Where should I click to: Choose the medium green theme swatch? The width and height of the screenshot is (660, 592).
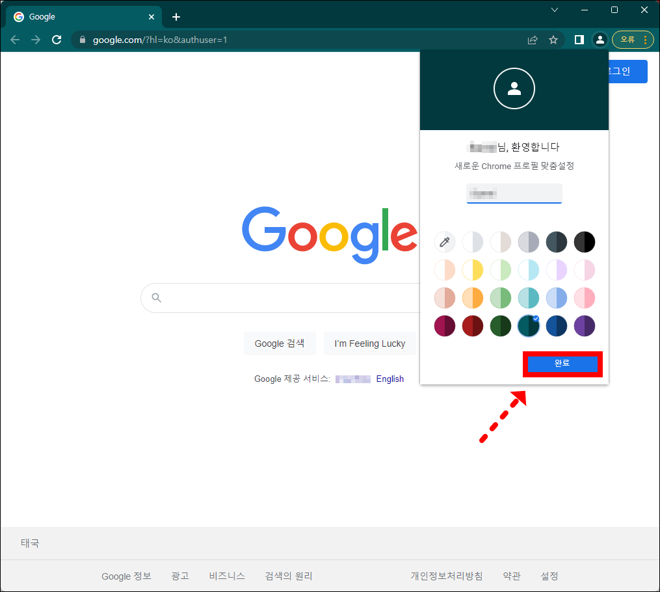coord(501,298)
